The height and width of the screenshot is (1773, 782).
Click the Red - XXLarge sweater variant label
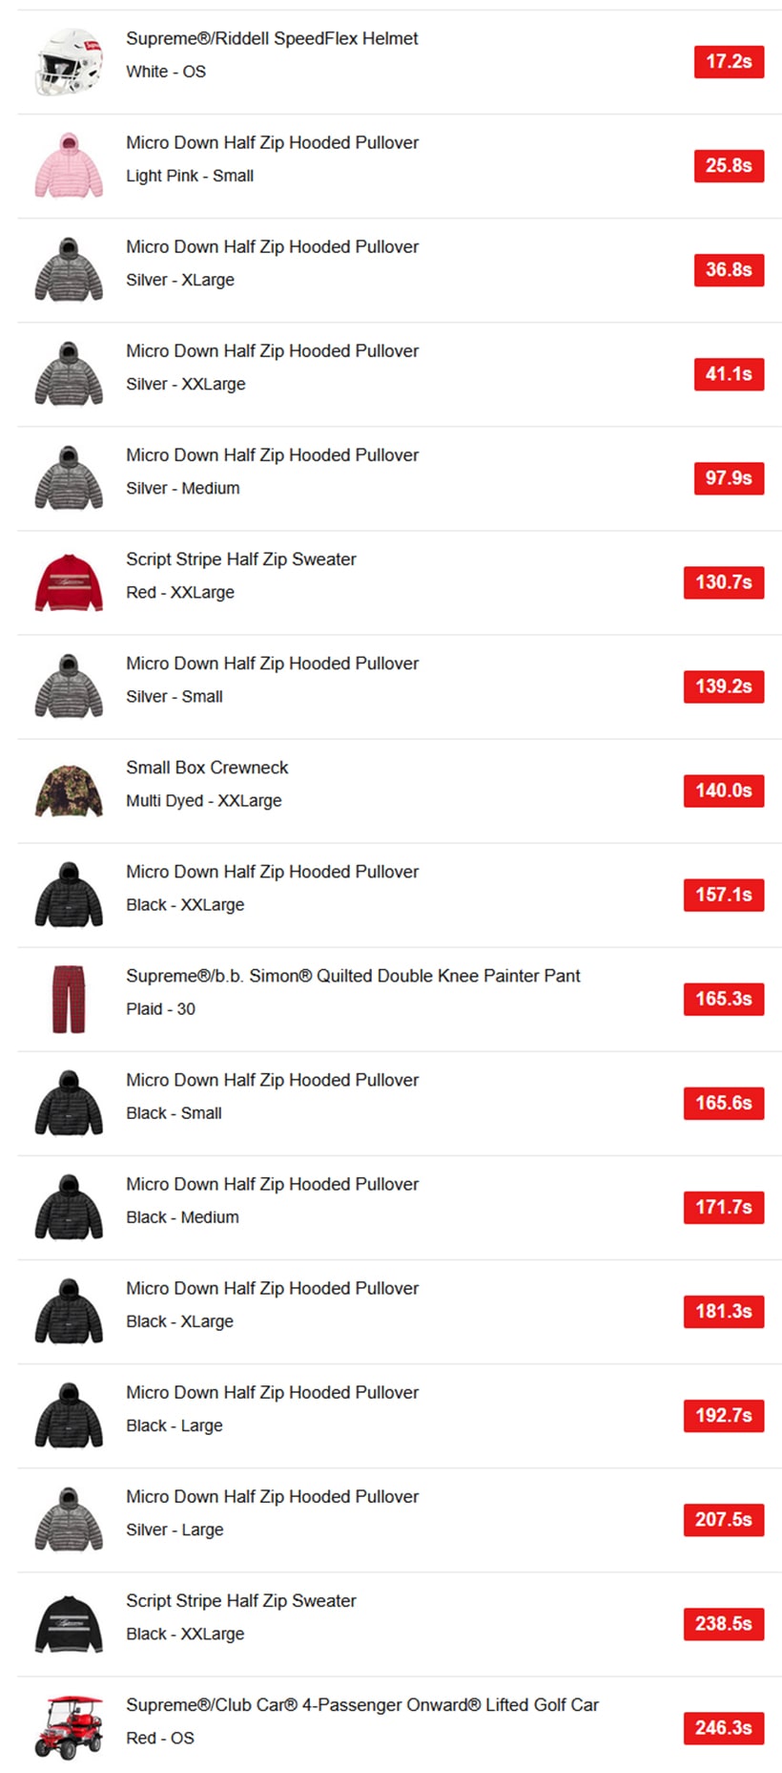click(180, 593)
